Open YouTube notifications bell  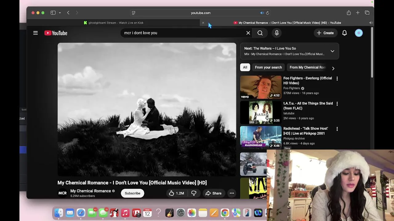click(x=344, y=33)
